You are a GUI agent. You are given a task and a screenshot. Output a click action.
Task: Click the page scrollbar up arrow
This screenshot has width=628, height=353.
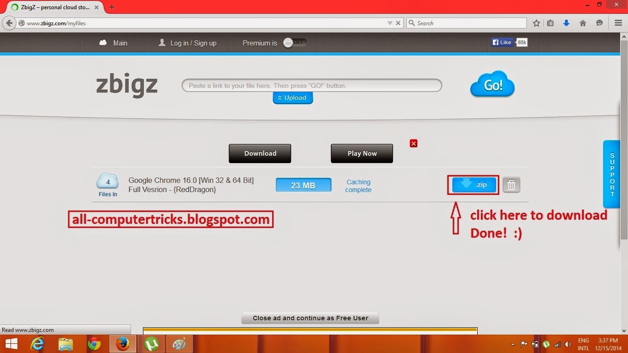(x=624, y=36)
